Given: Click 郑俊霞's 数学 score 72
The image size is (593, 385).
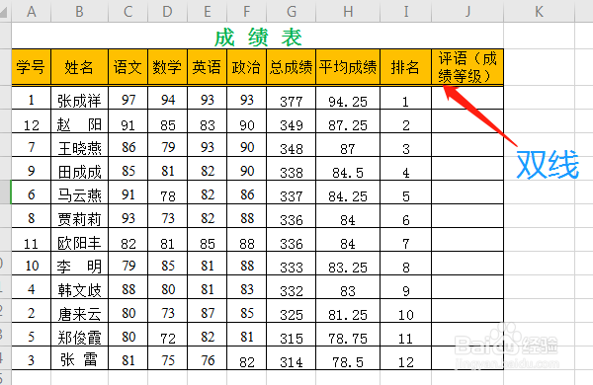Looking at the screenshot, I should 168,335.
